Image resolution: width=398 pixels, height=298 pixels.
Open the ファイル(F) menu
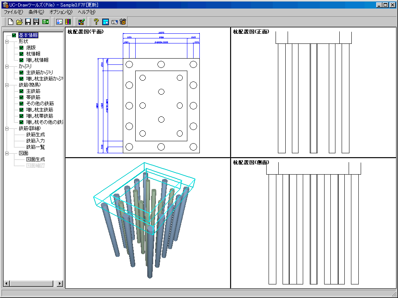tap(14, 12)
